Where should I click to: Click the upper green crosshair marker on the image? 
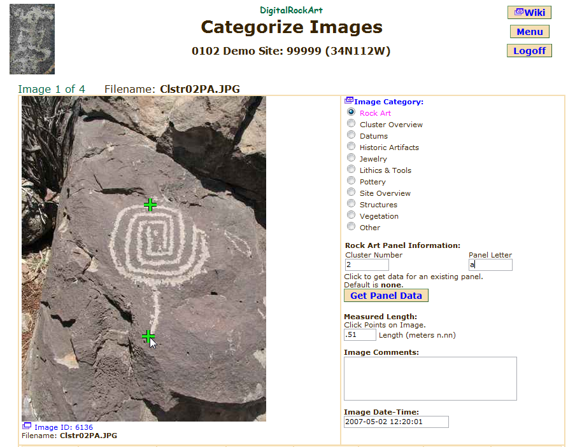coord(150,205)
